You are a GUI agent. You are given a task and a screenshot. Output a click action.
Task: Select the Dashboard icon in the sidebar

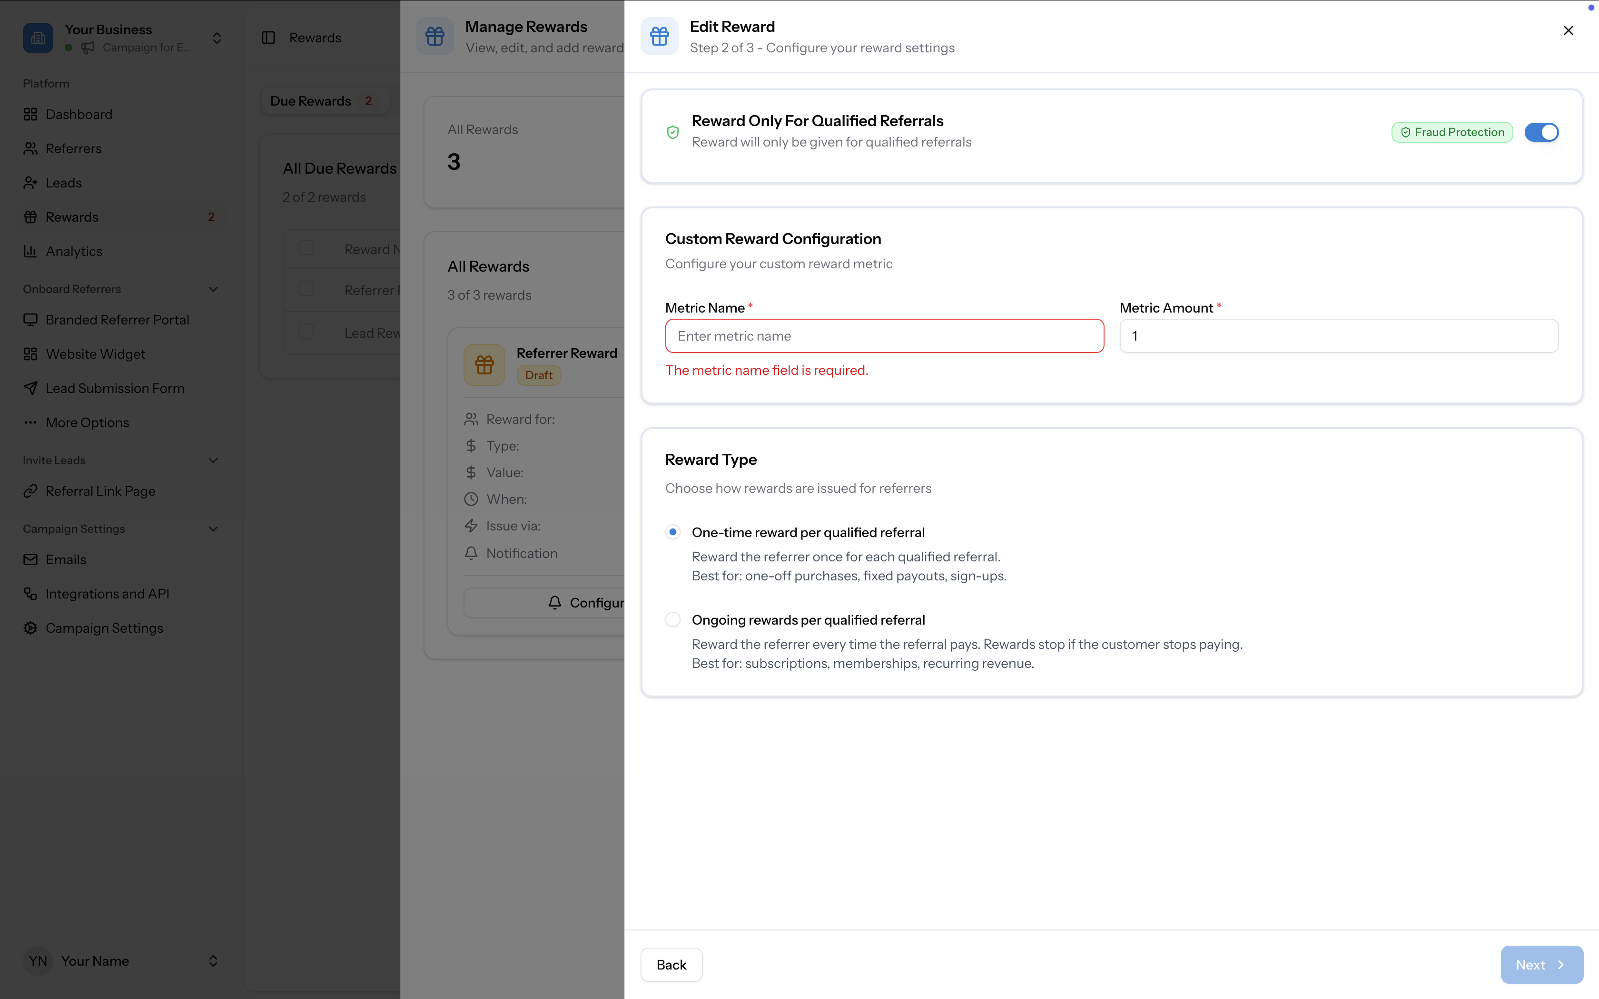30,114
